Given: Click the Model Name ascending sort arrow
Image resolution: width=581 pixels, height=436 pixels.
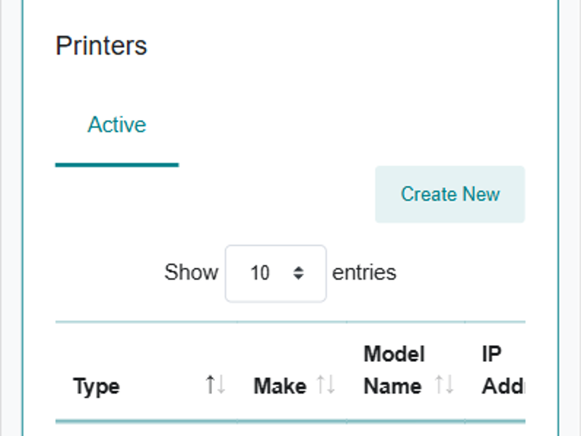Looking at the screenshot, I should pyautogui.click(x=439, y=385).
